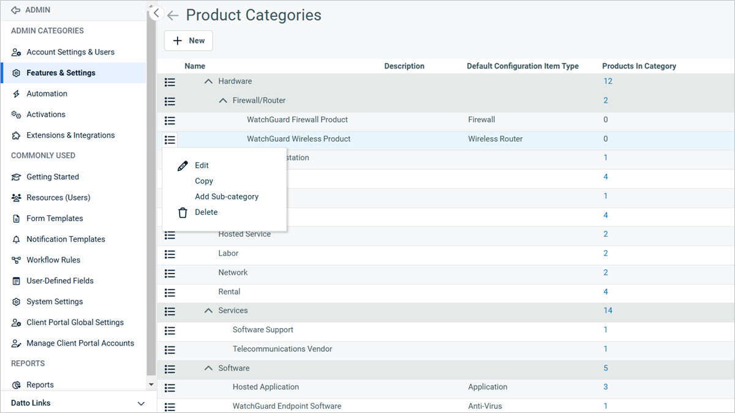Open the context menu for Hardware category
735x413 pixels.
(x=170, y=81)
